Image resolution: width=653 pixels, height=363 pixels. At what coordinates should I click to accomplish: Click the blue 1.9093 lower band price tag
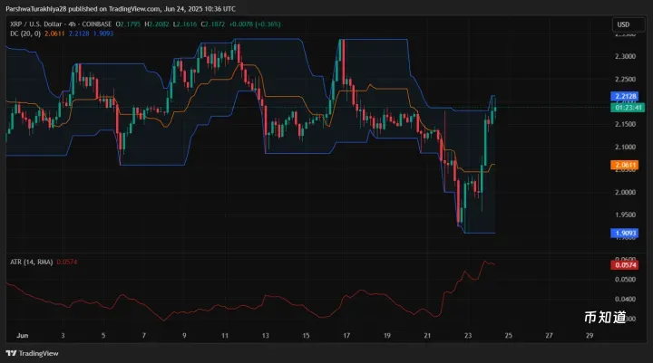click(x=624, y=233)
